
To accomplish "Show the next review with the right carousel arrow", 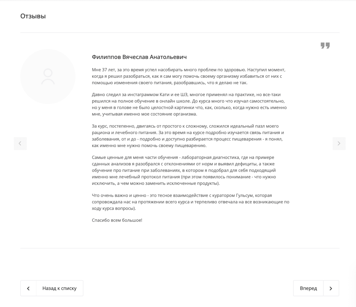I will point(339,144).
